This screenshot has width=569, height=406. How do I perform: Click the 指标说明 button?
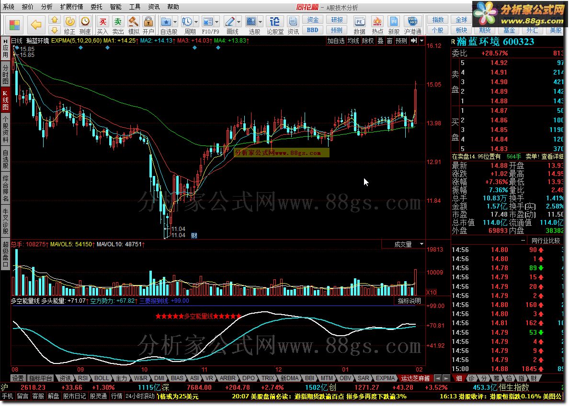[x=410, y=301]
